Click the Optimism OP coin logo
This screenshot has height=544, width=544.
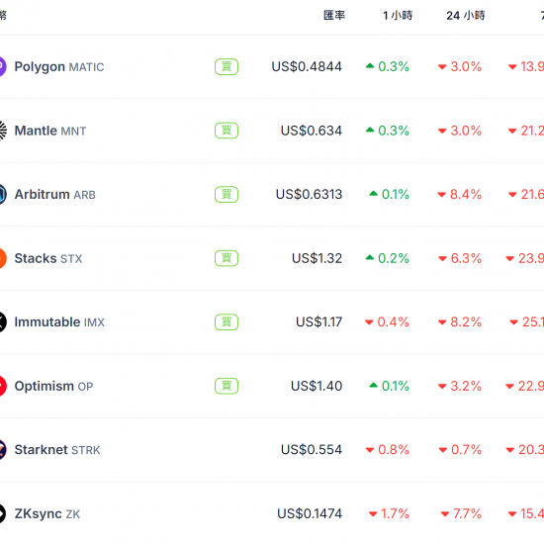pyautogui.click(x=2, y=386)
